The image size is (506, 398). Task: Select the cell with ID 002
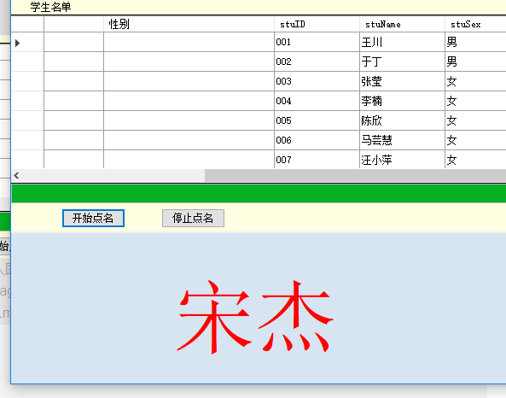pyautogui.click(x=317, y=61)
